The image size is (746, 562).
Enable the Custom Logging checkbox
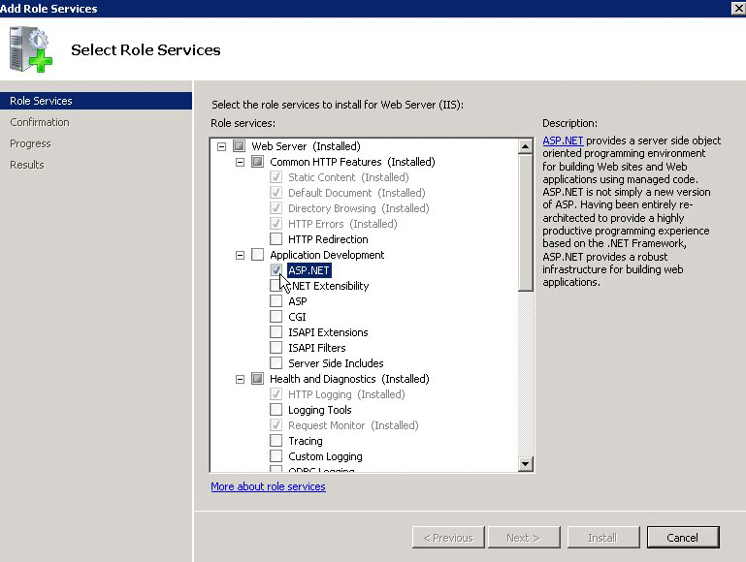[x=276, y=456]
